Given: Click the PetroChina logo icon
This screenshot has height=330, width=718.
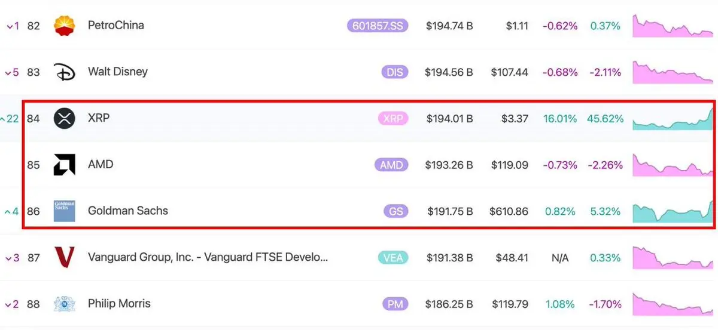Looking at the screenshot, I should (x=65, y=26).
